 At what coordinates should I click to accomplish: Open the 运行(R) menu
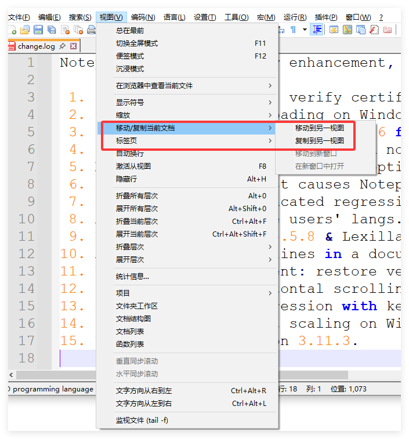click(x=295, y=17)
